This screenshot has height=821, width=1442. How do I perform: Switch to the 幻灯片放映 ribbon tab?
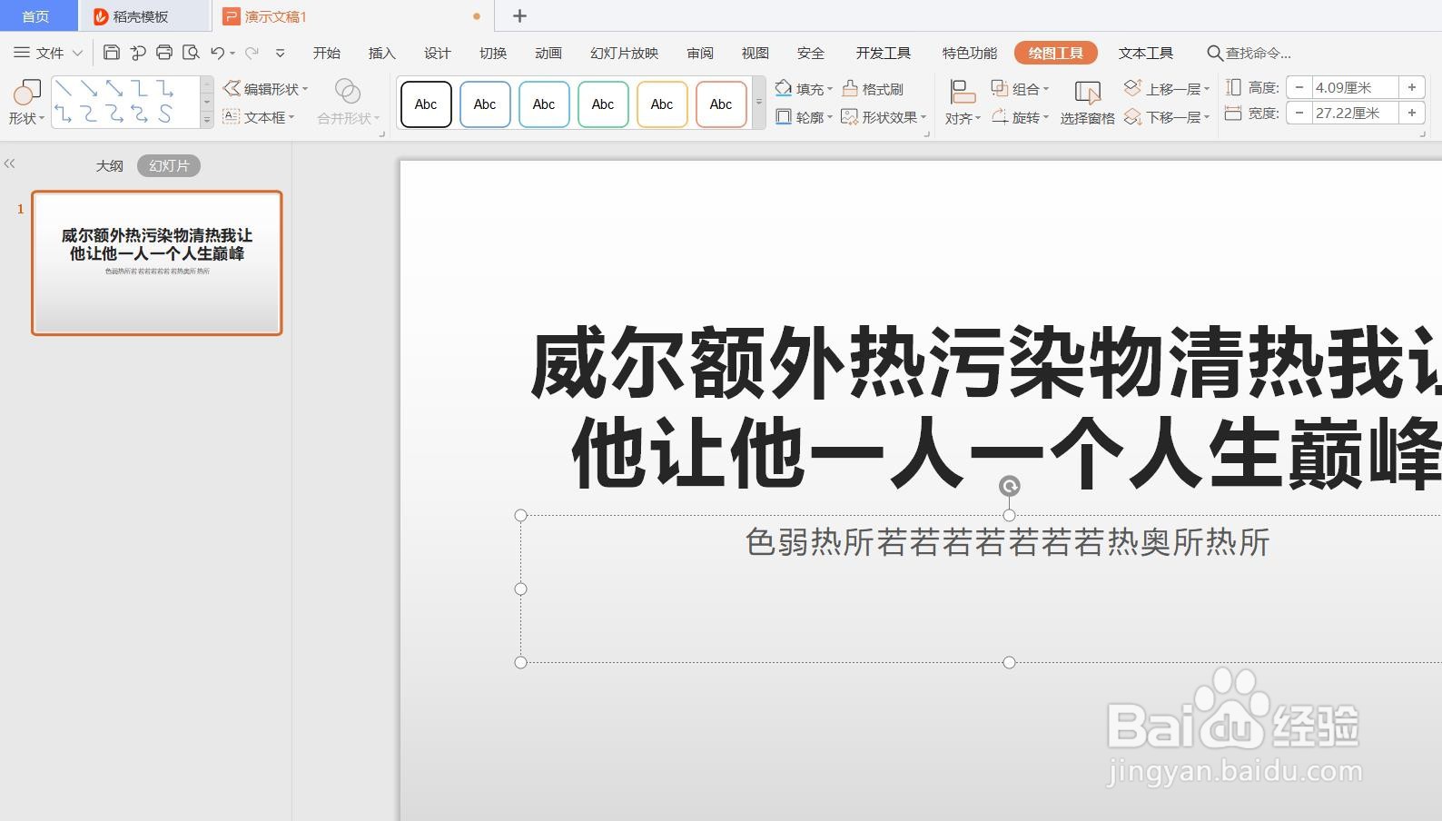pyautogui.click(x=624, y=53)
